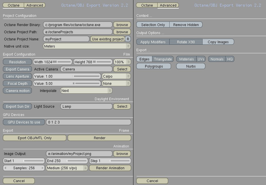Toggle Focal Depth option

[17, 83]
